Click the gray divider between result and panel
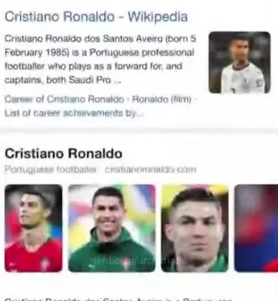278x301 pixels. (x=139, y=131)
